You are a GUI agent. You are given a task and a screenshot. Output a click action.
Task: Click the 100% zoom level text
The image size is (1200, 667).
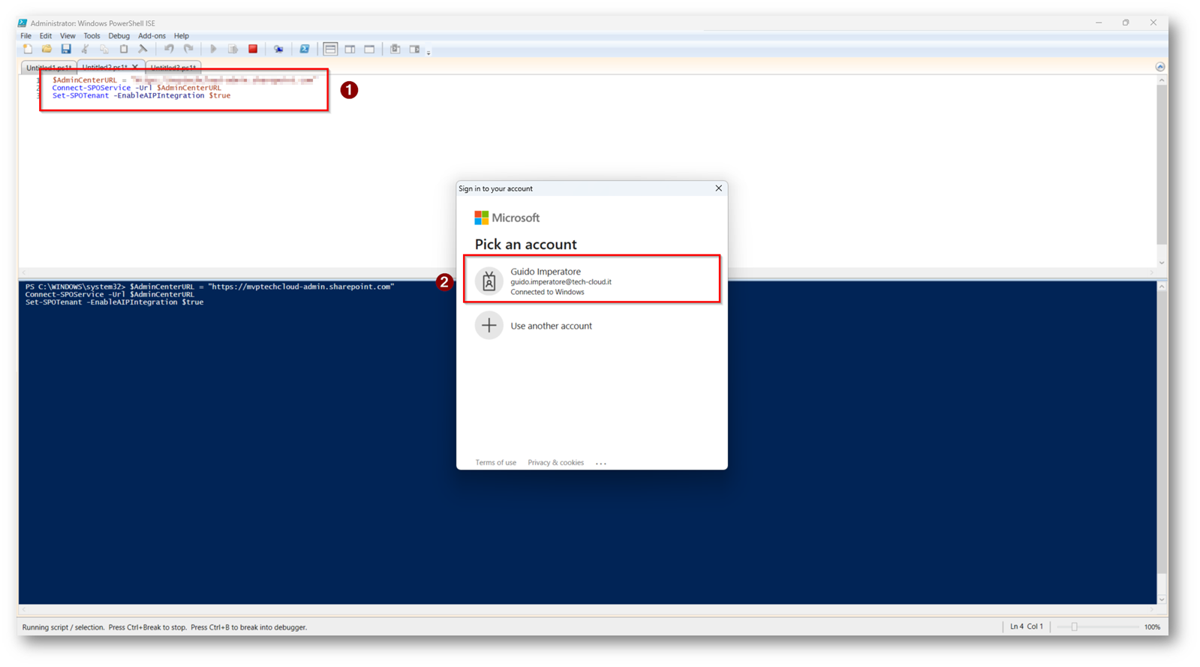tap(1152, 627)
